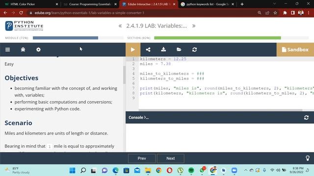The width and height of the screenshot is (314, 176).
Task: Click the Scenario heading
Action: click(x=19, y=123)
